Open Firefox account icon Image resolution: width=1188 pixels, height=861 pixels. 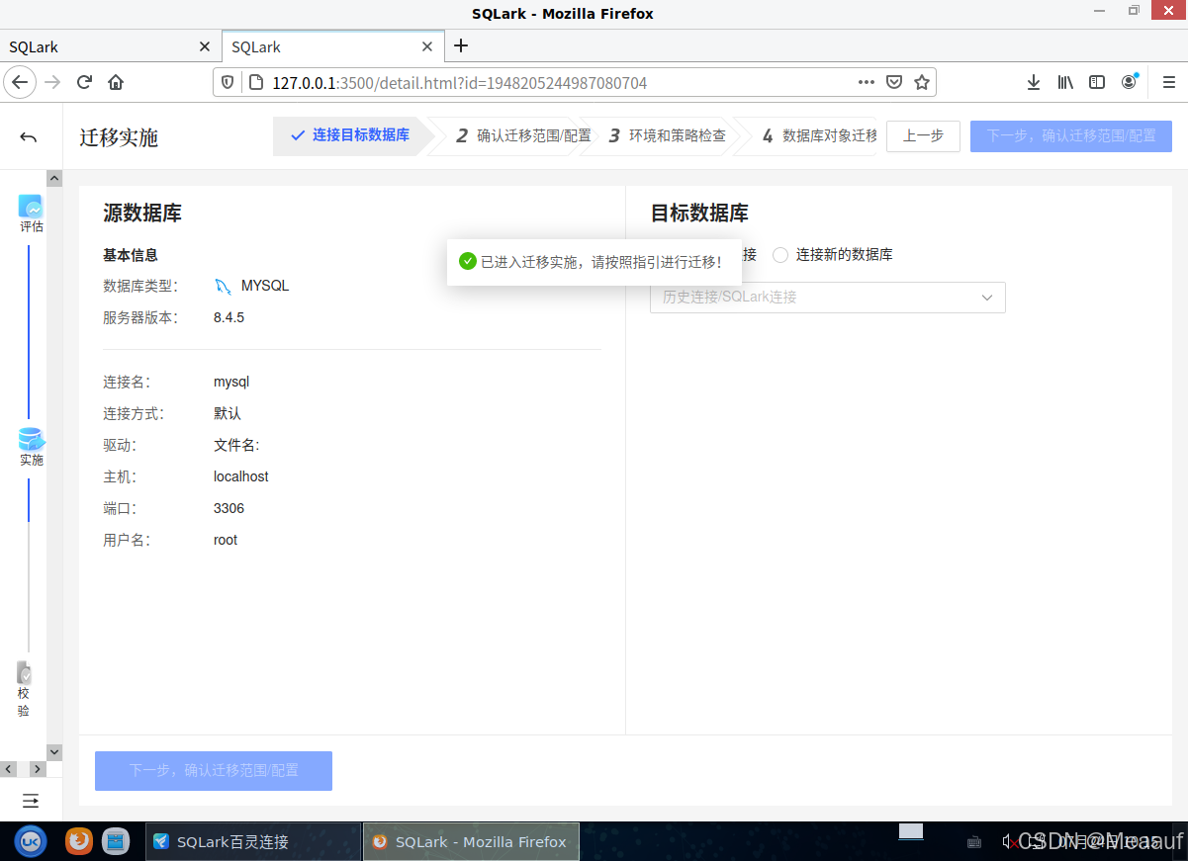(x=1129, y=83)
